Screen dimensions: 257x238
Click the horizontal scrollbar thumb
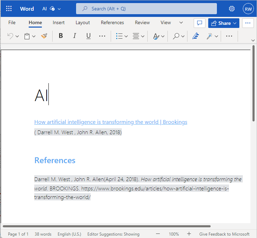pos(107,226)
